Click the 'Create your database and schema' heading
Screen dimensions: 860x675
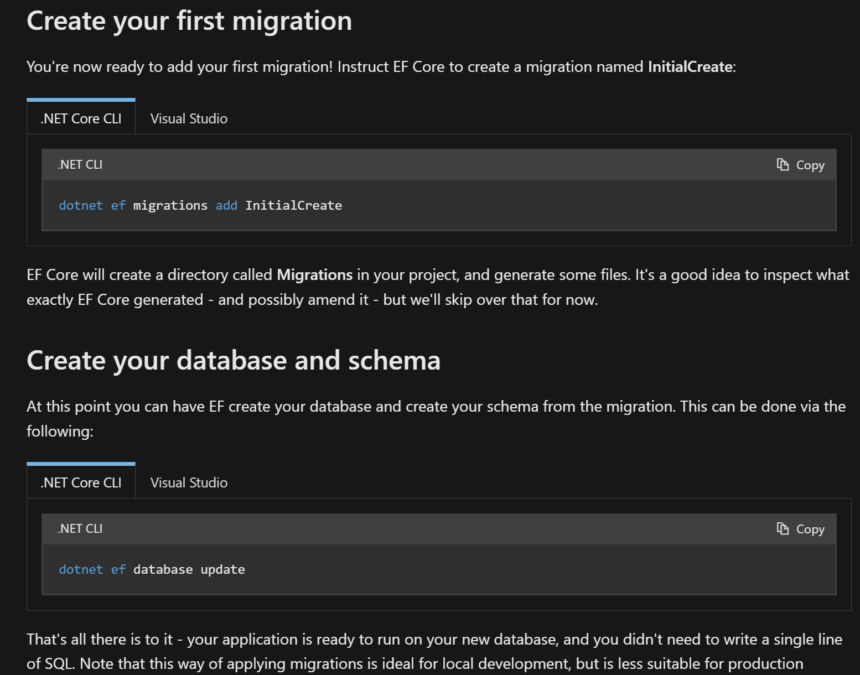[234, 361]
